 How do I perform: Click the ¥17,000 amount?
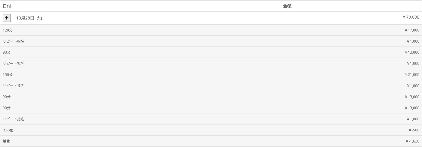point(412,30)
